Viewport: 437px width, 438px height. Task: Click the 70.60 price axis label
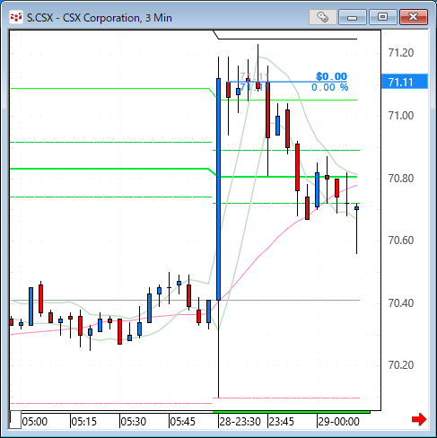click(401, 241)
